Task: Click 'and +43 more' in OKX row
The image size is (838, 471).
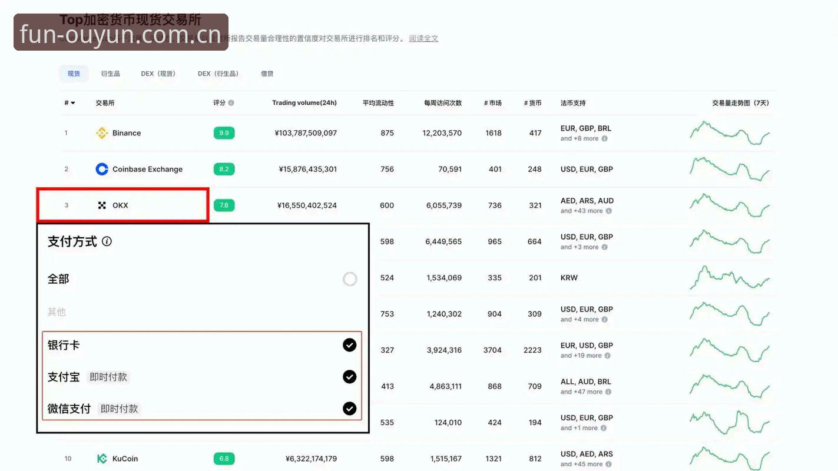Action: (582, 211)
